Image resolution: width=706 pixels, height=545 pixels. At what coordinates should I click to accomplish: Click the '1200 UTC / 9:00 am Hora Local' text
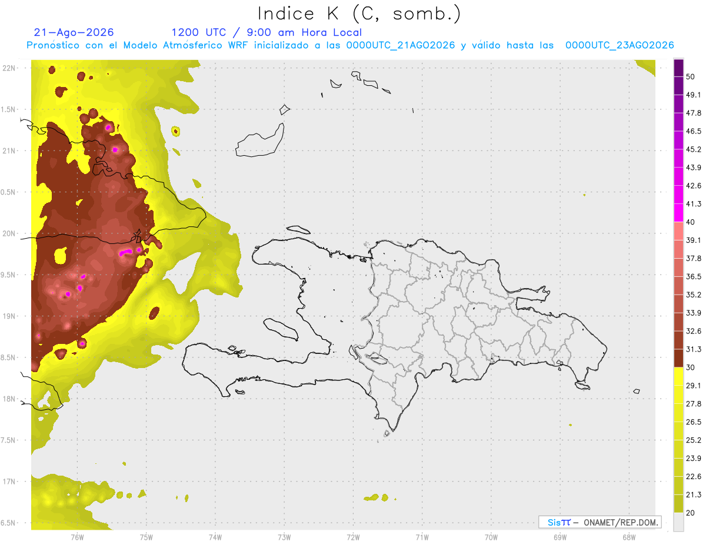tap(267, 32)
